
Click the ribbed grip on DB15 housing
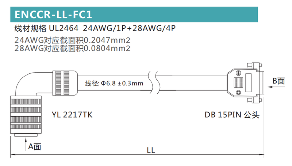(x=238, y=82)
